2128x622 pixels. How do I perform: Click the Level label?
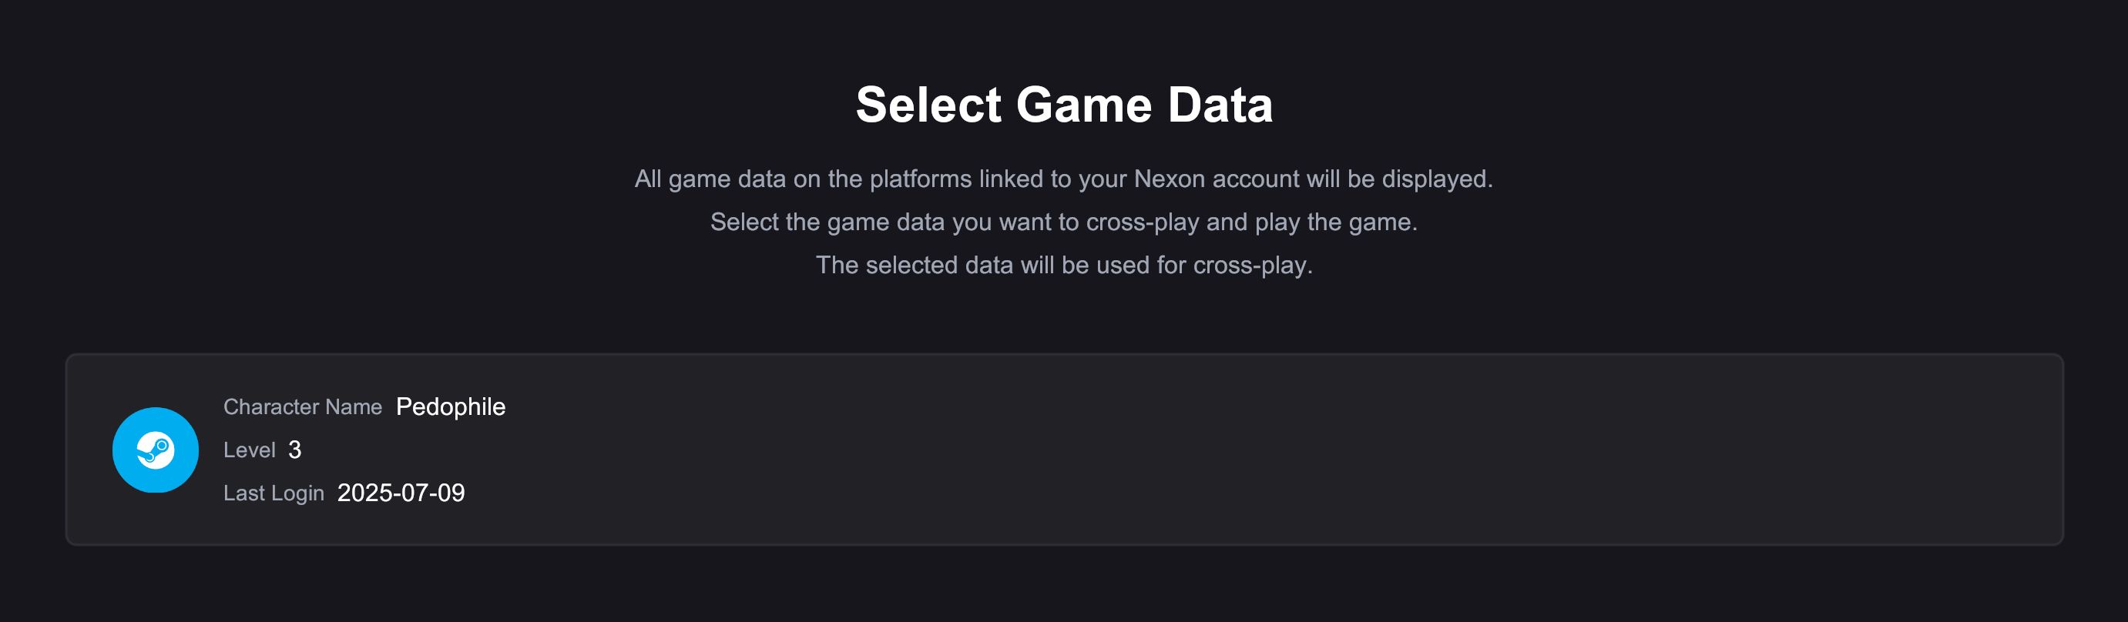(249, 450)
